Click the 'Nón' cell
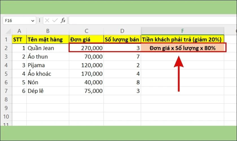Image resolution: width=237 pixels, height=141 pixels. pyautogui.click(x=48, y=82)
